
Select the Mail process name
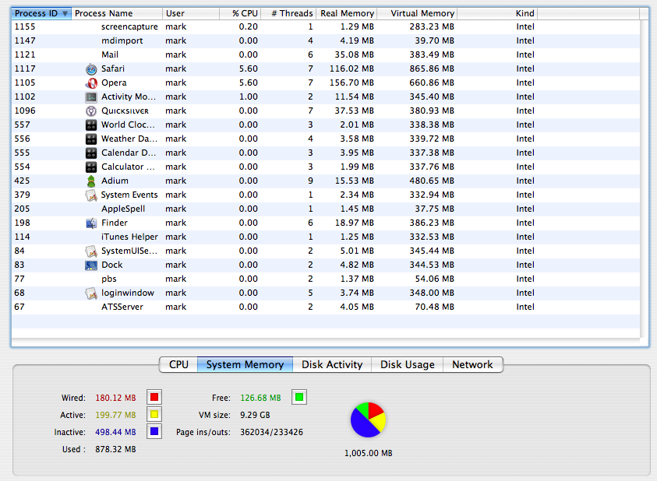point(110,54)
